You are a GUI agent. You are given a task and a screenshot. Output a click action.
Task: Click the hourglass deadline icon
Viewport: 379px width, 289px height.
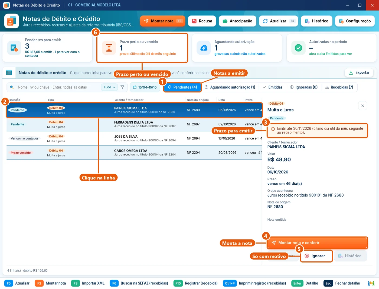tap(109, 48)
